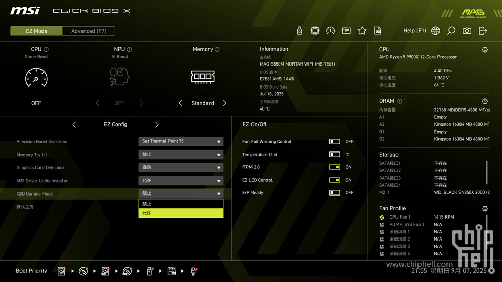This screenshot has height=282, width=502.
Task: Open Fan Profile settings gear icon
Action: coord(485,209)
